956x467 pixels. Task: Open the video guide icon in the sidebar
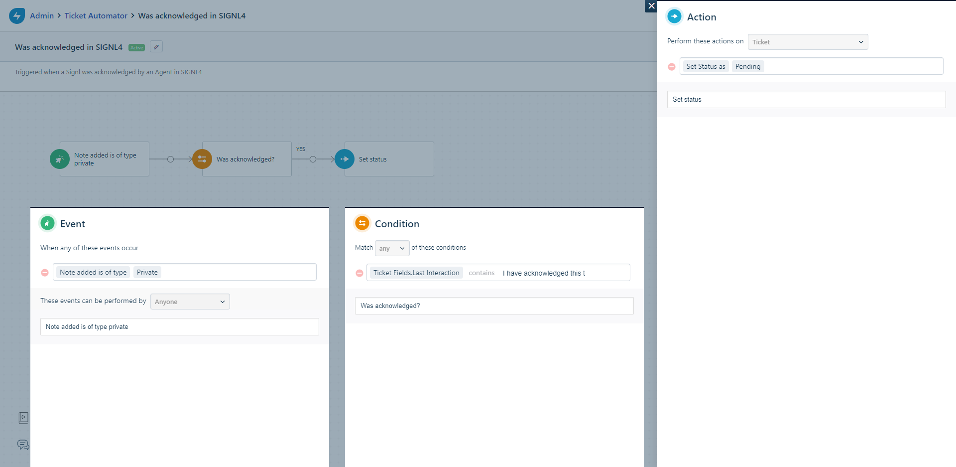coord(23,418)
